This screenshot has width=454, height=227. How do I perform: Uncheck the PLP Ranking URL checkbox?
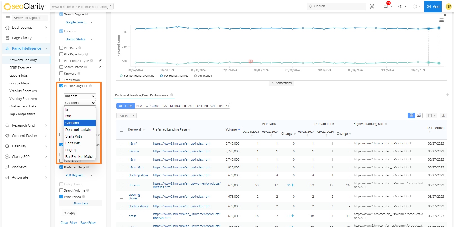click(61, 86)
